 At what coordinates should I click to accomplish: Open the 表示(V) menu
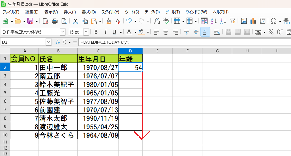coord(51,12)
